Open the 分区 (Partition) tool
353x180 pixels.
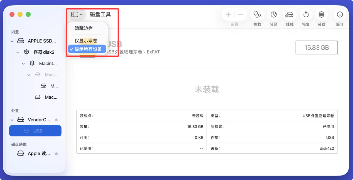tap(273, 14)
